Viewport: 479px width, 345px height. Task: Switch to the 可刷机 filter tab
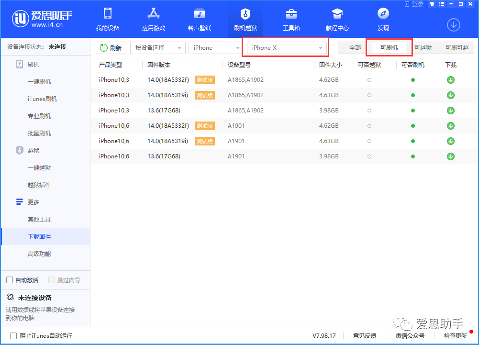(x=389, y=48)
